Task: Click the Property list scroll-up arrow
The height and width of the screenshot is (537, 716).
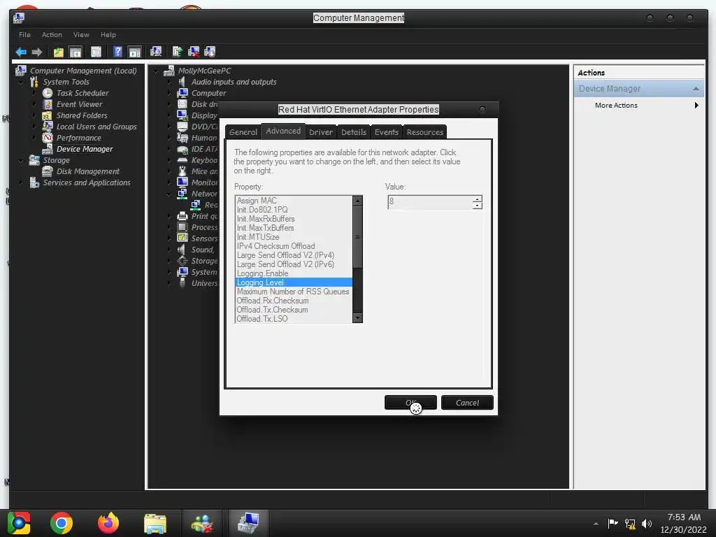Action: click(357, 201)
